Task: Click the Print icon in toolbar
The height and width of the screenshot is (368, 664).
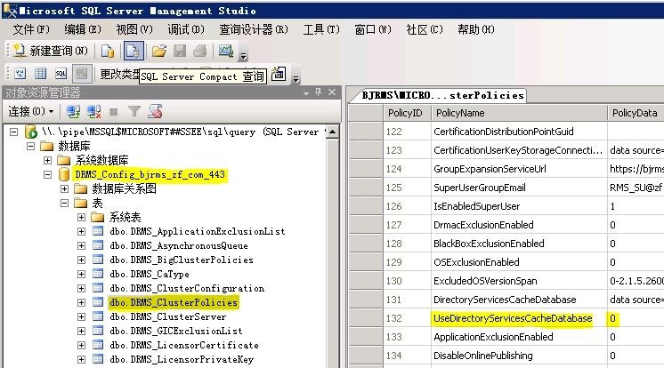Action: click(x=200, y=52)
